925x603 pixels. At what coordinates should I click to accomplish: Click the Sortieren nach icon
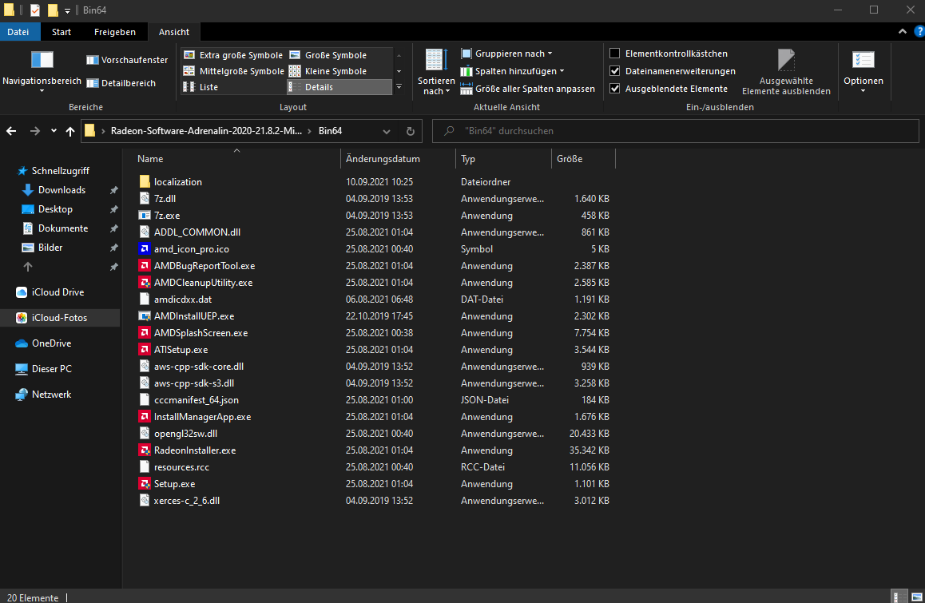tap(436, 60)
